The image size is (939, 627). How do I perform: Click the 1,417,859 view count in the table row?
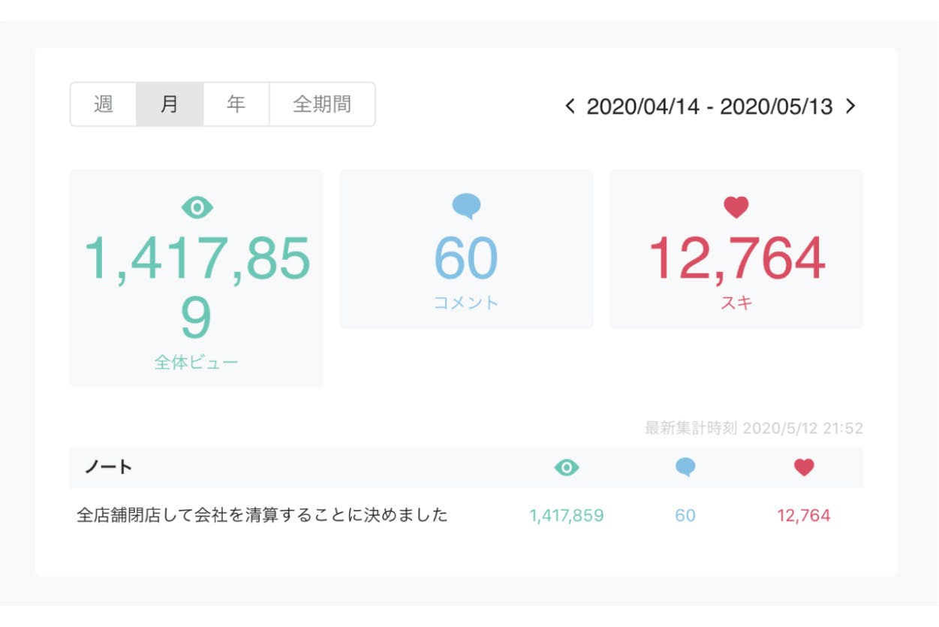click(566, 516)
